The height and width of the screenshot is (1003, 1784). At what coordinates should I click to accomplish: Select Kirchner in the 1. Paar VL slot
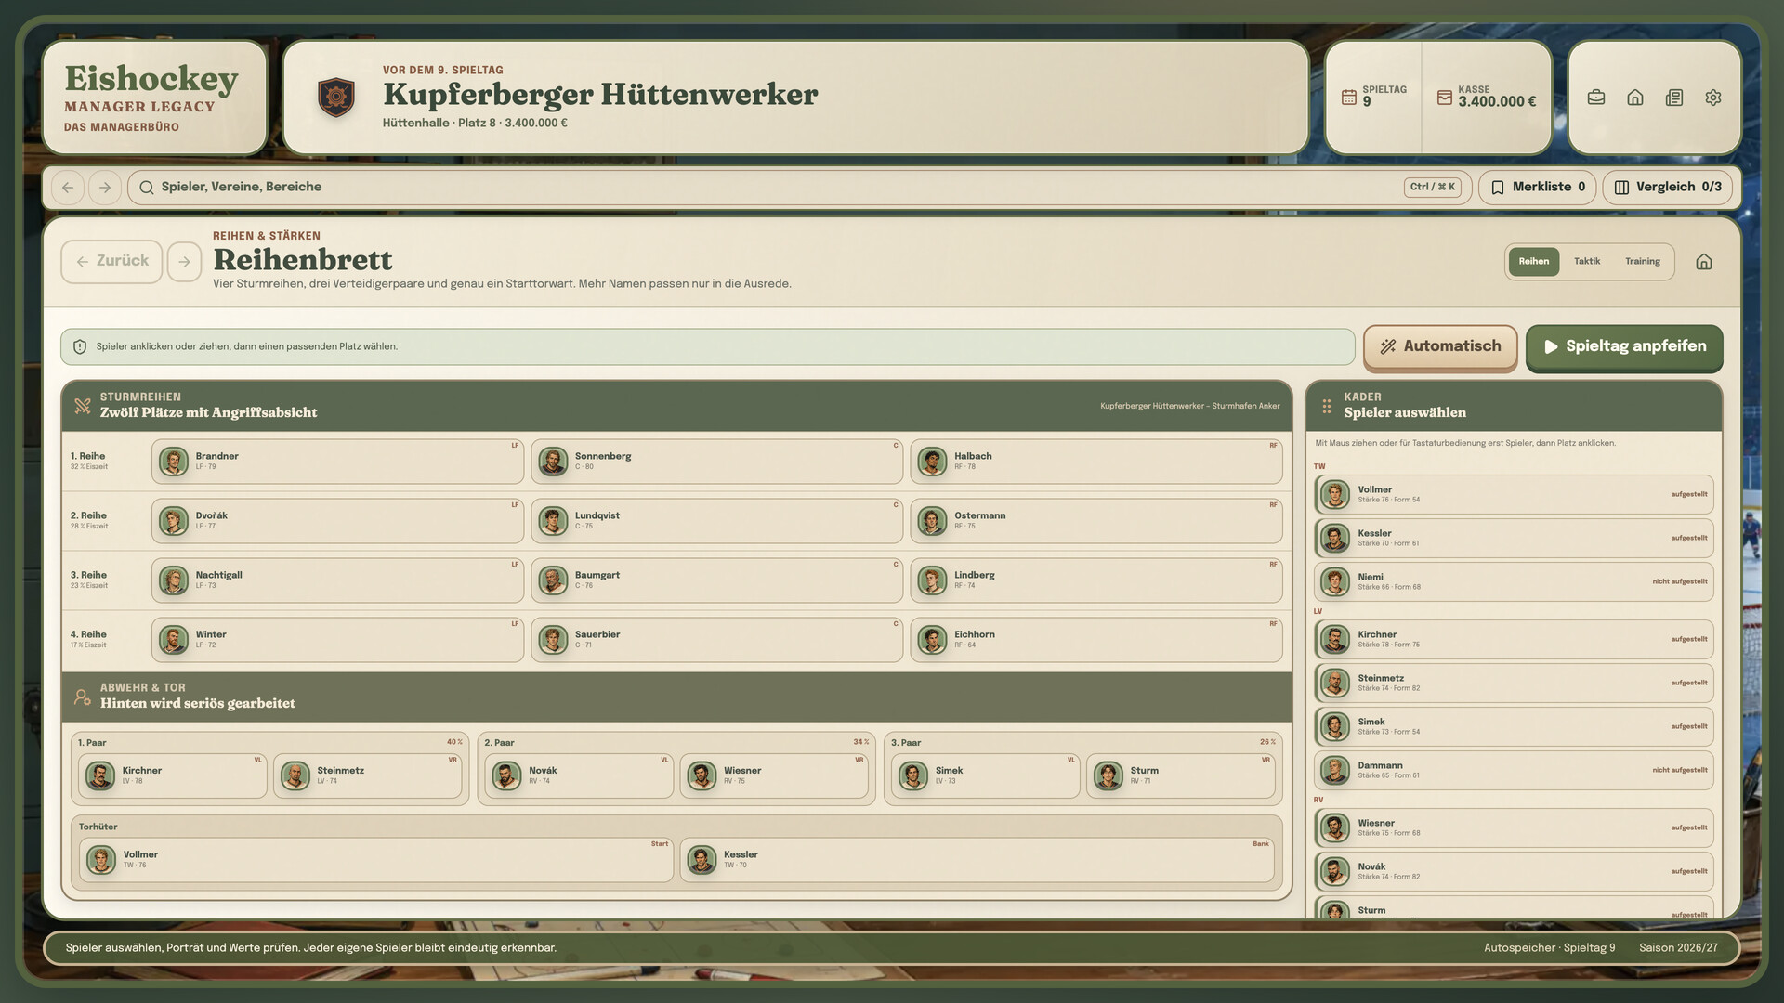click(x=173, y=775)
